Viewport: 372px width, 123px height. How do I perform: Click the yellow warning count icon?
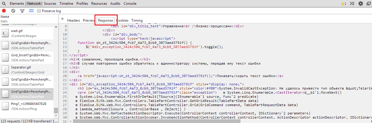point(343,4)
